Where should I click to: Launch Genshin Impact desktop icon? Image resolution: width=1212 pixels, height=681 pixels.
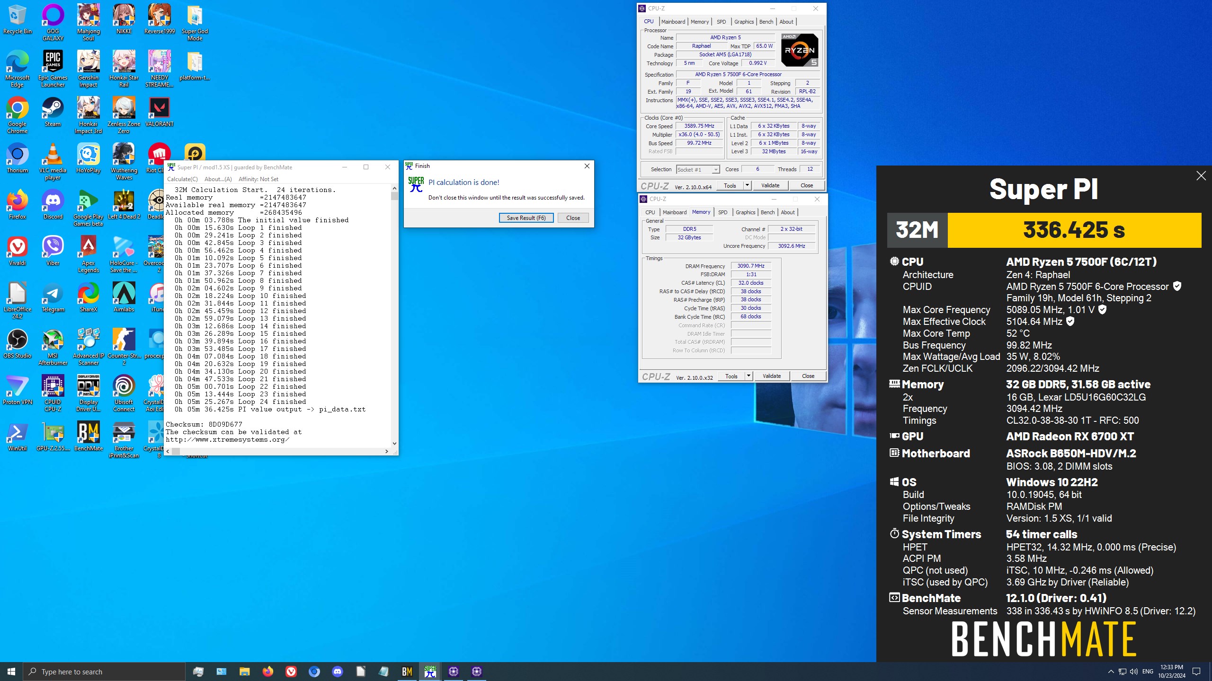(x=88, y=69)
